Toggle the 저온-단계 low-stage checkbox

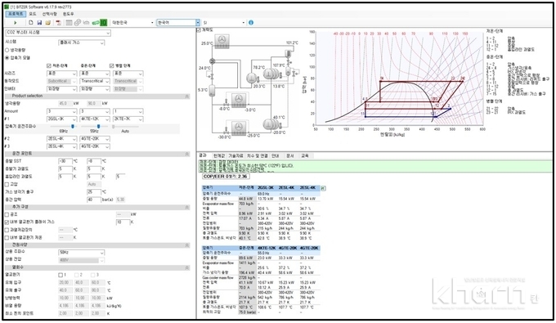pos(49,65)
